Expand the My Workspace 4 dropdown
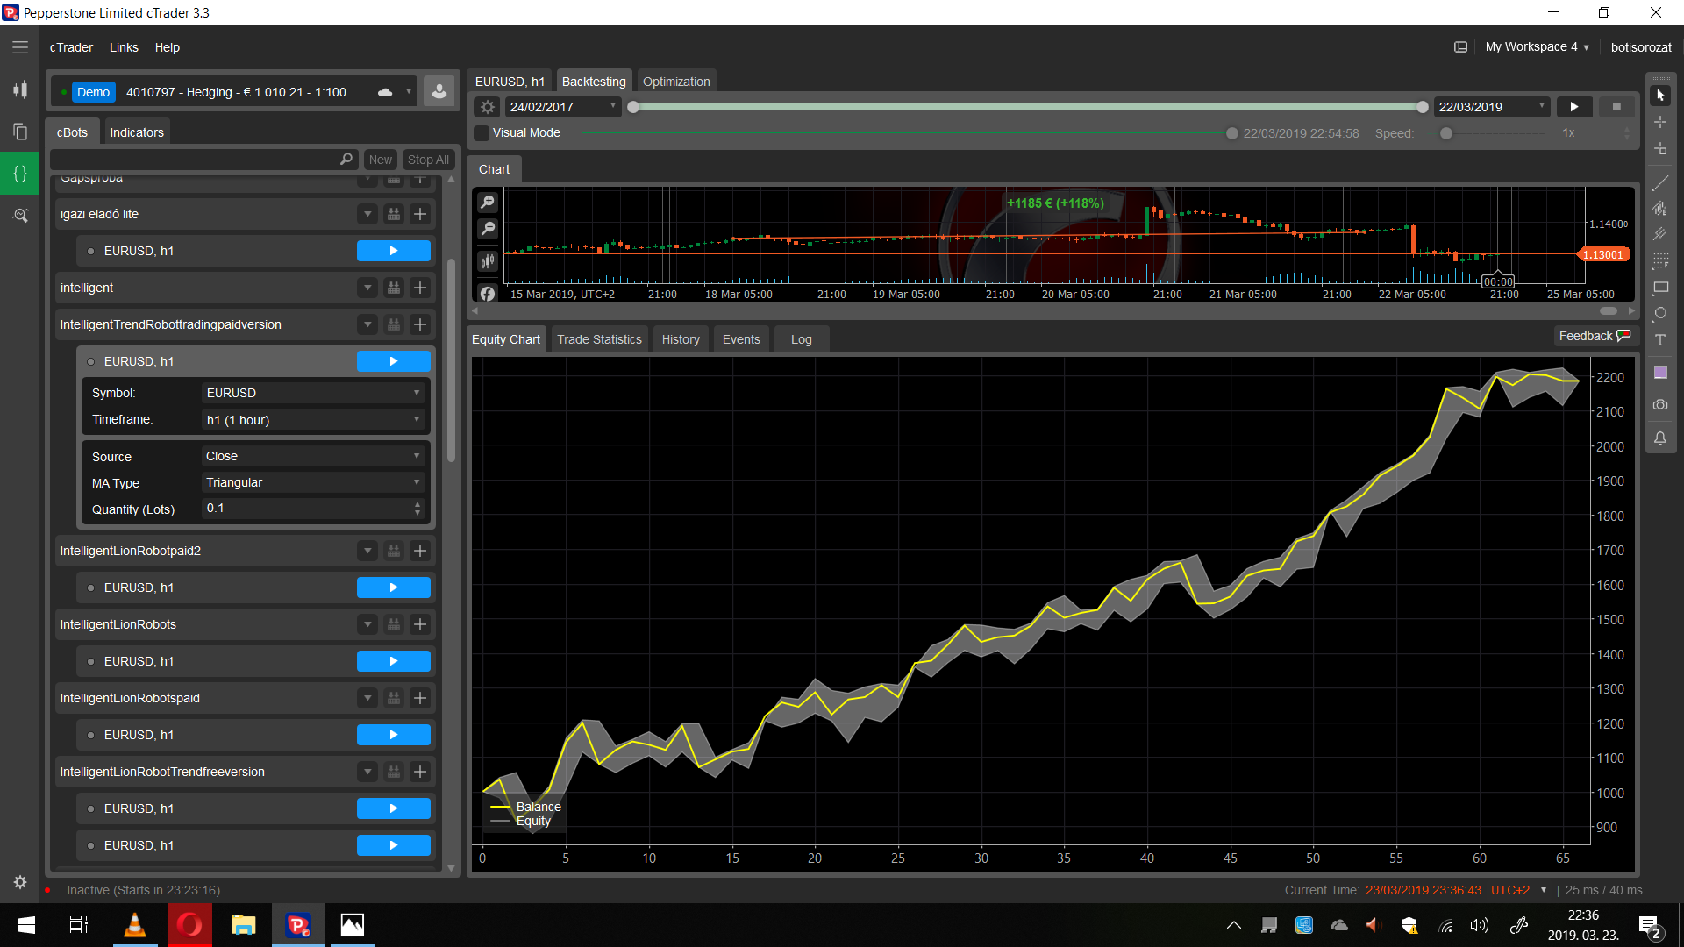1684x947 pixels. [x=1537, y=47]
